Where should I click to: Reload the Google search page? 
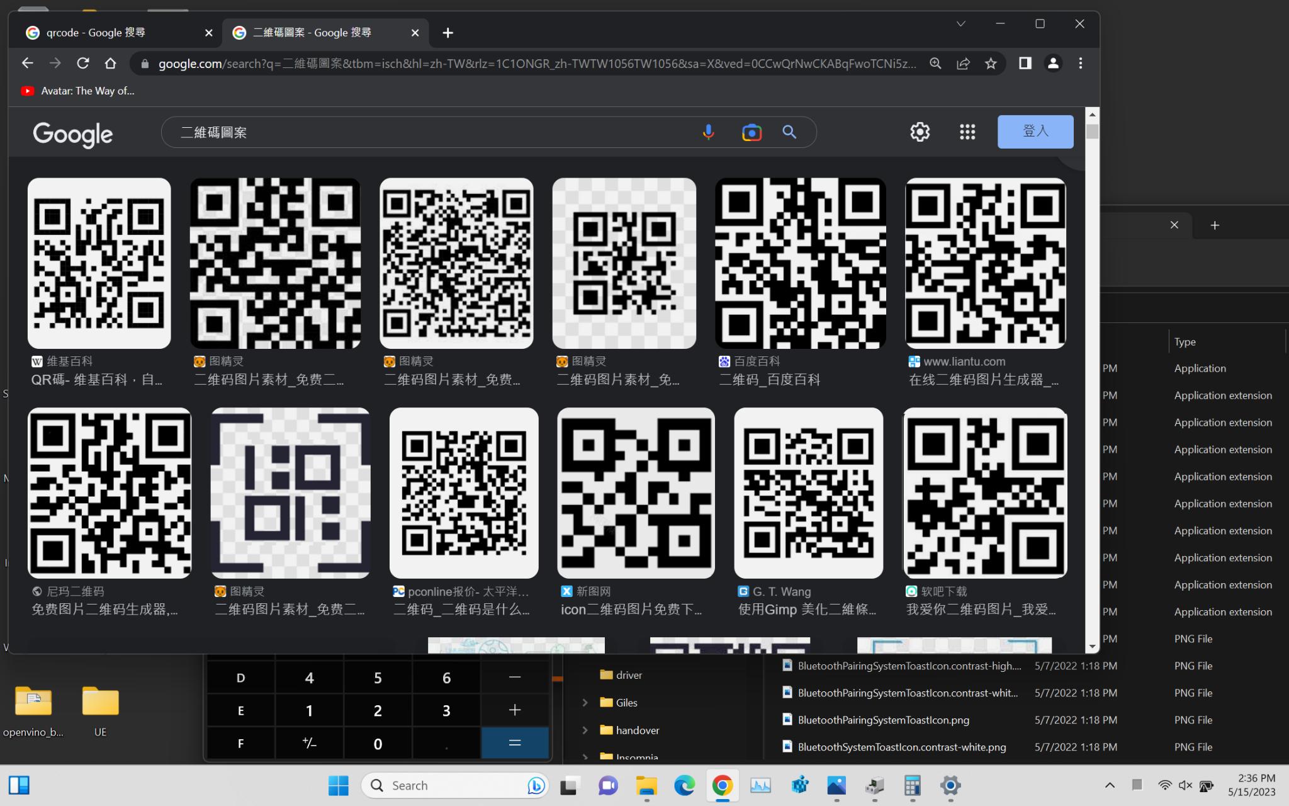(82, 63)
